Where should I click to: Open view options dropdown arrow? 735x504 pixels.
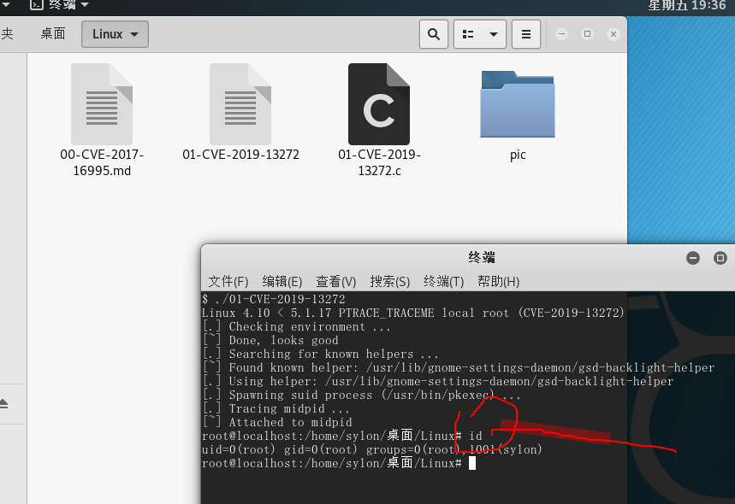tap(494, 34)
